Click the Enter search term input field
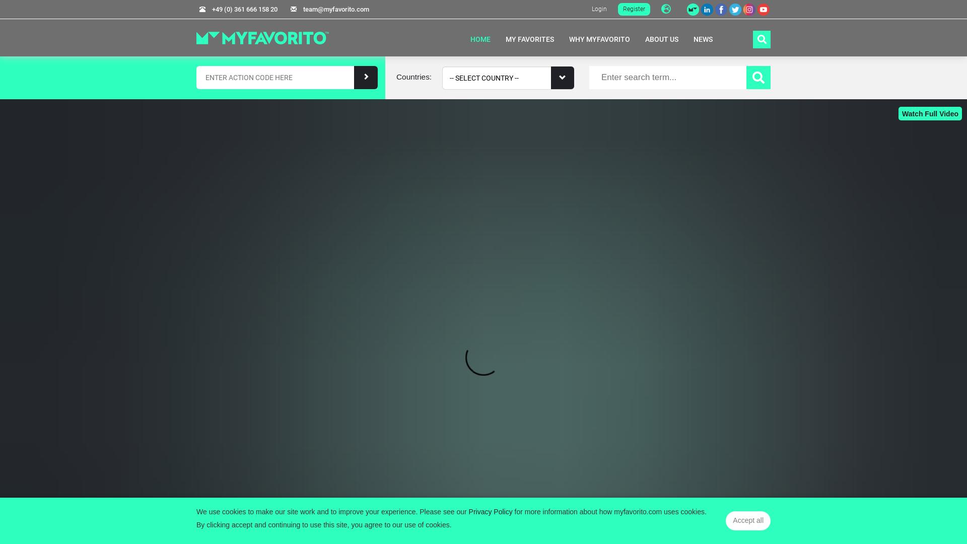Viewport: 967px width, 544px height. pos(667,78)
